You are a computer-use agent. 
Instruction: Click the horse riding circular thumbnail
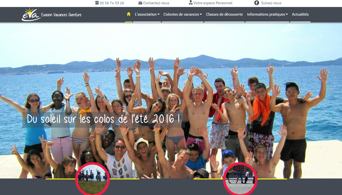92,179
